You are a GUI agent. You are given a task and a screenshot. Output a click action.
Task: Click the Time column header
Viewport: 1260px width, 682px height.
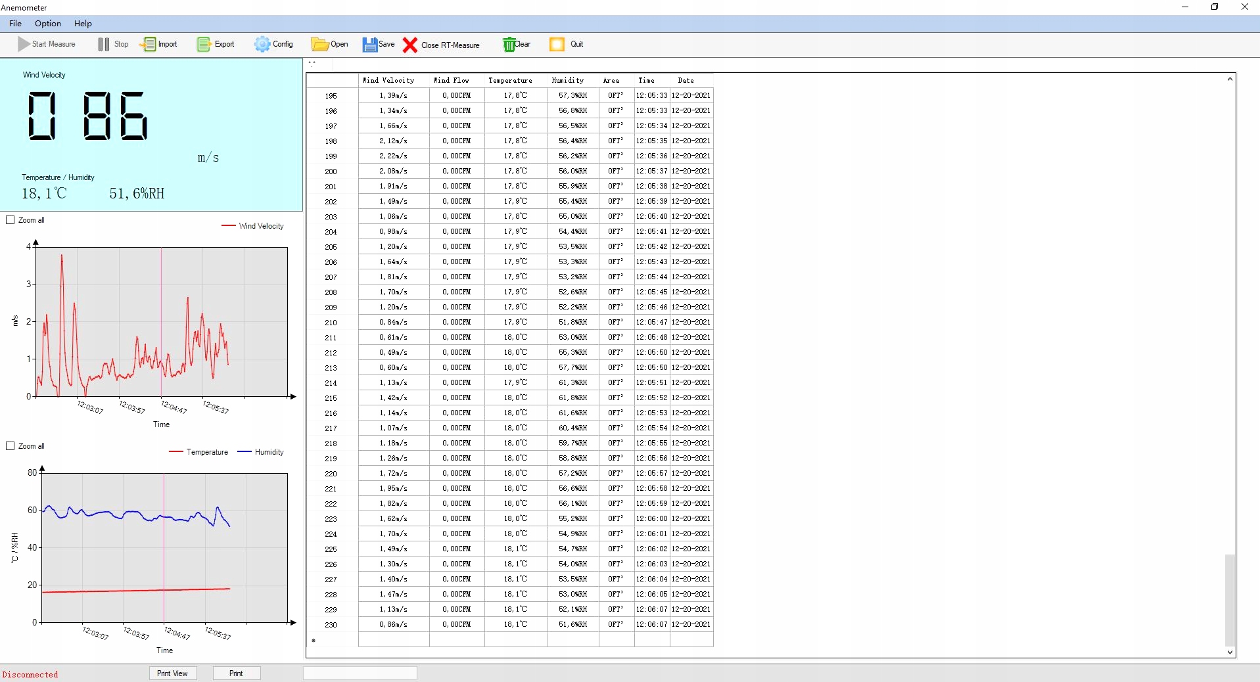pos(652,80)
